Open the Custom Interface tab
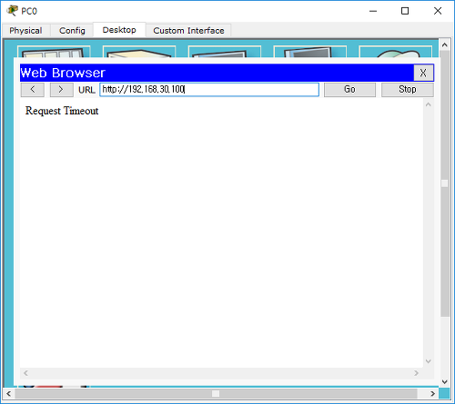Viewport: 455px width, 404px height. coord(188,31)
